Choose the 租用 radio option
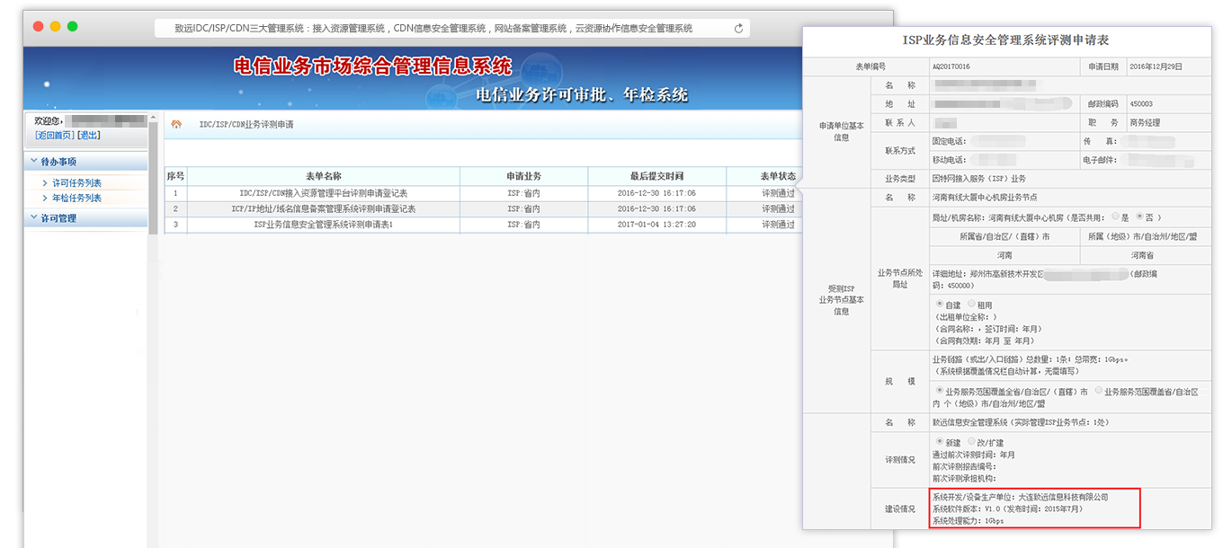1223x548 pixels. tap(972, 305)
